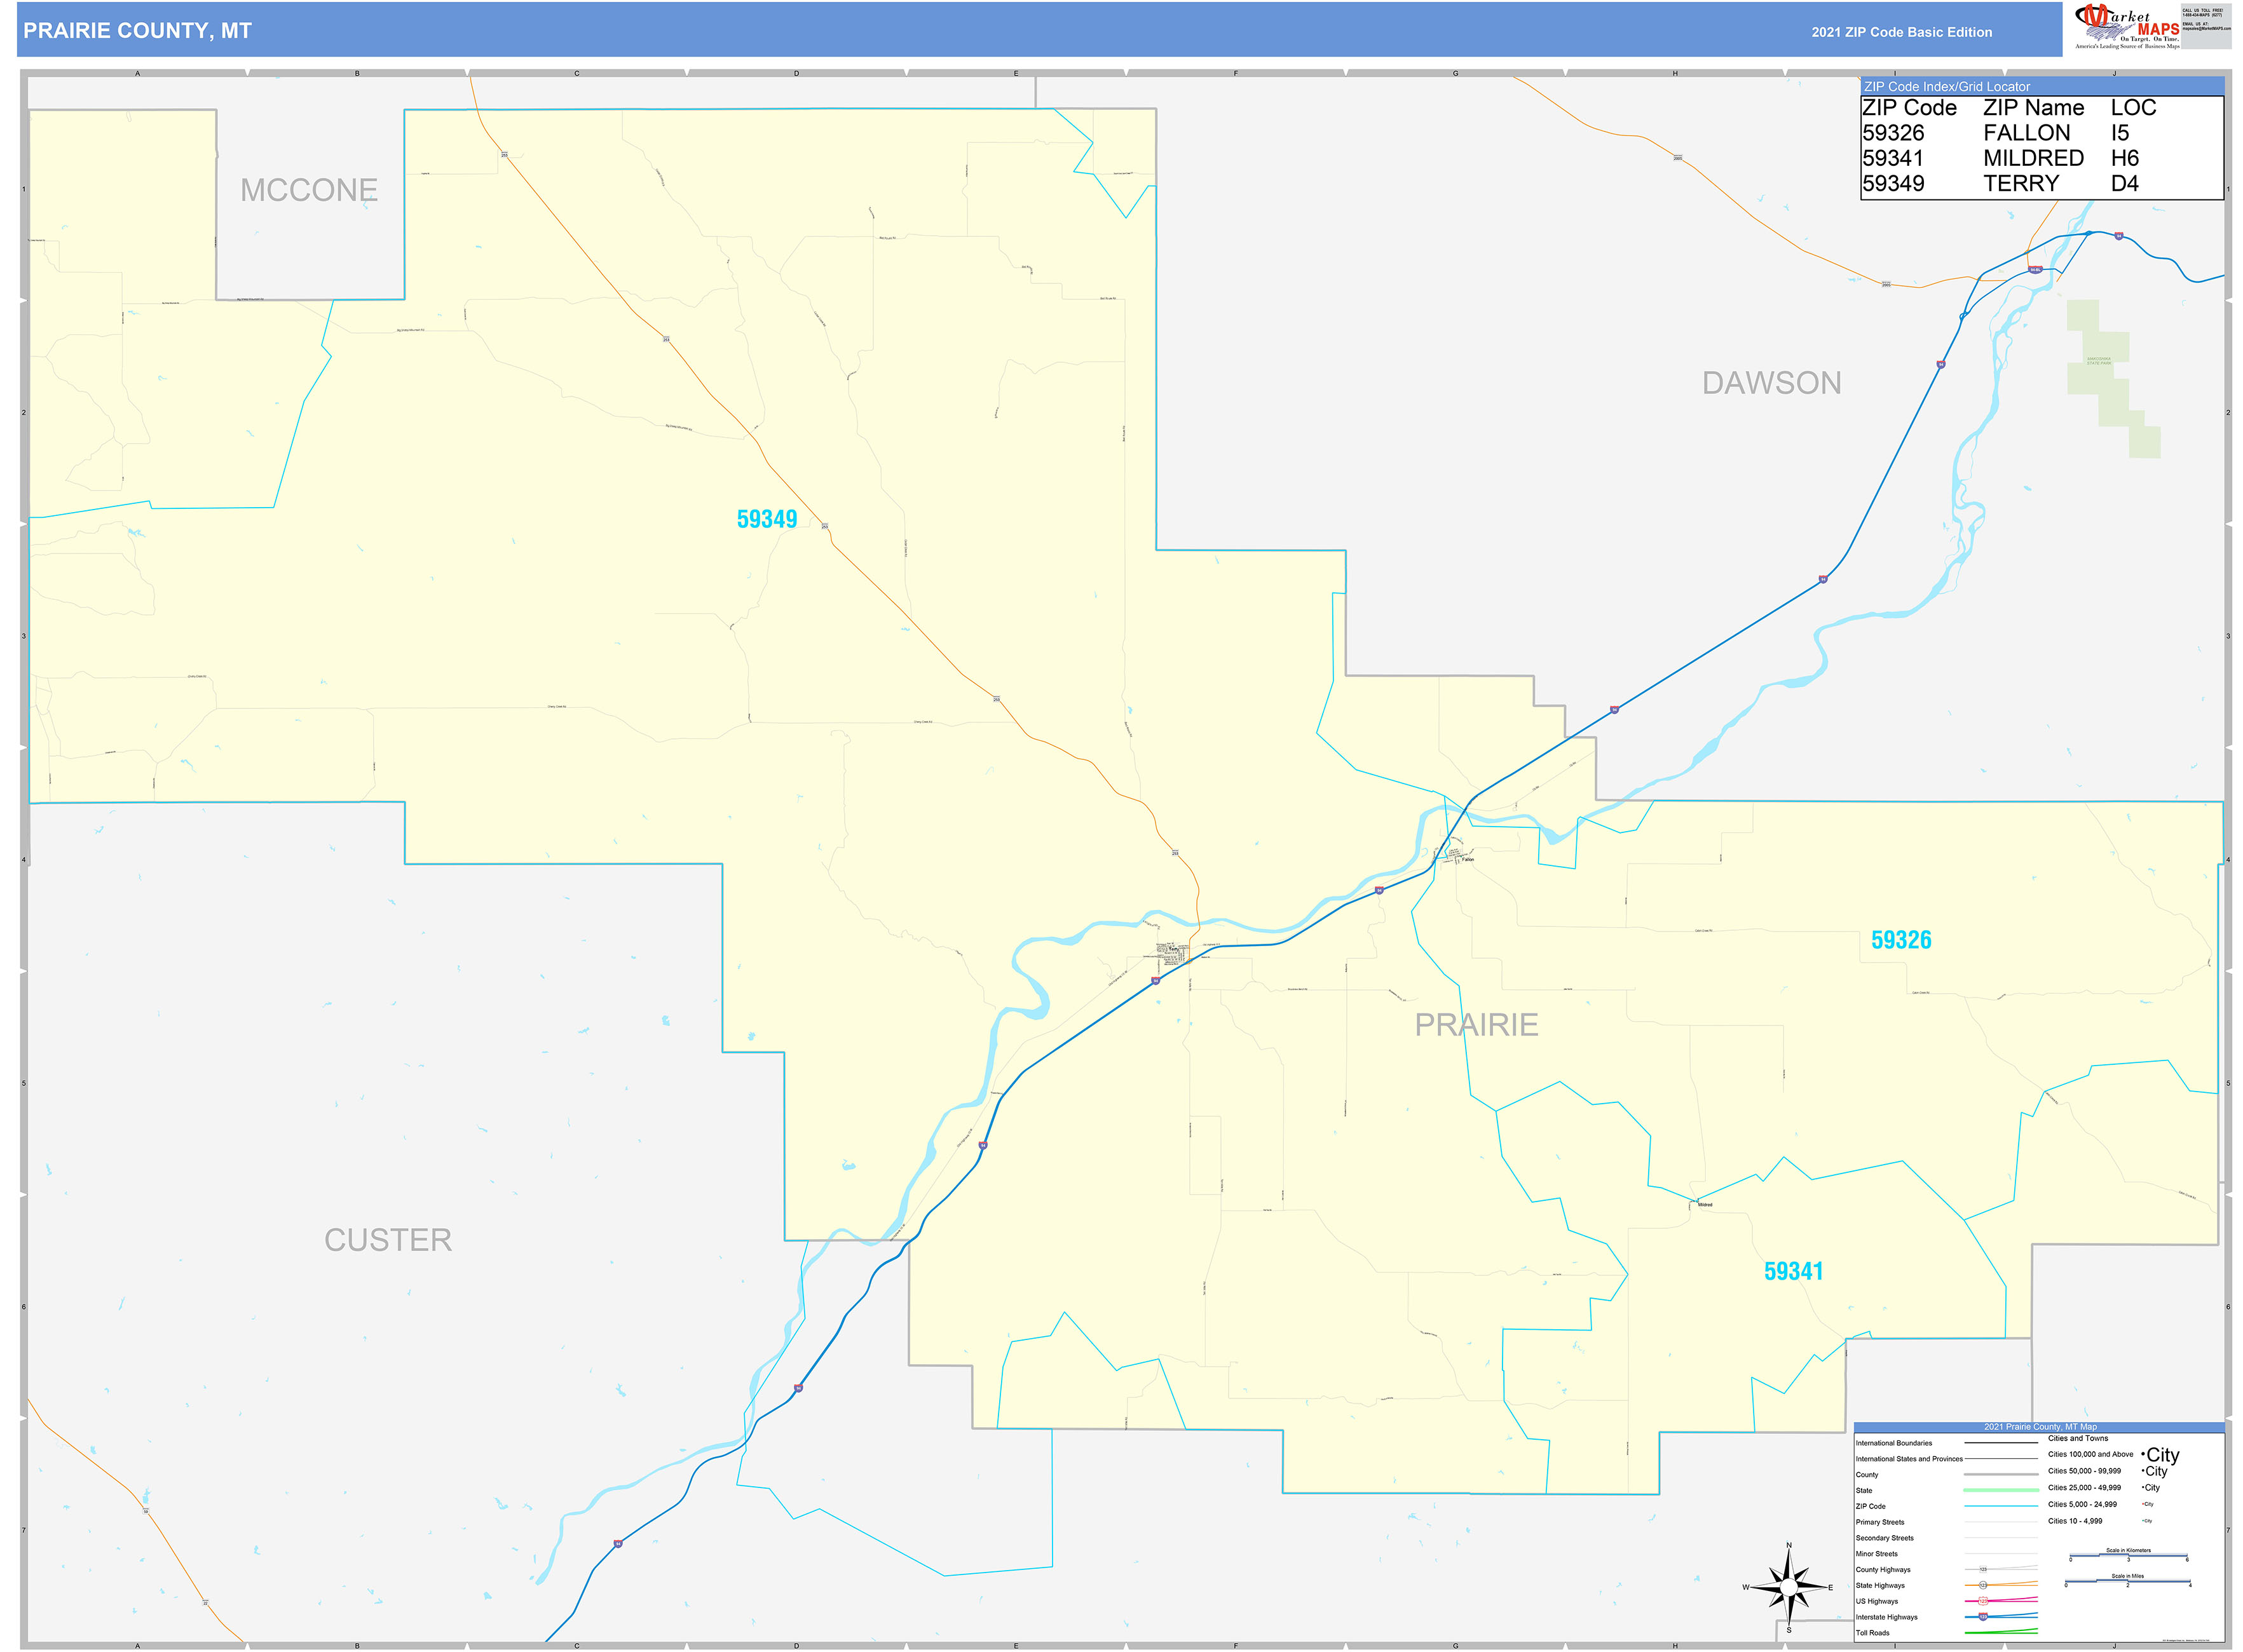Click the State Highways marker sample in legend
This screenshot has width=2243, height=1652.
coord(1983,1586)
